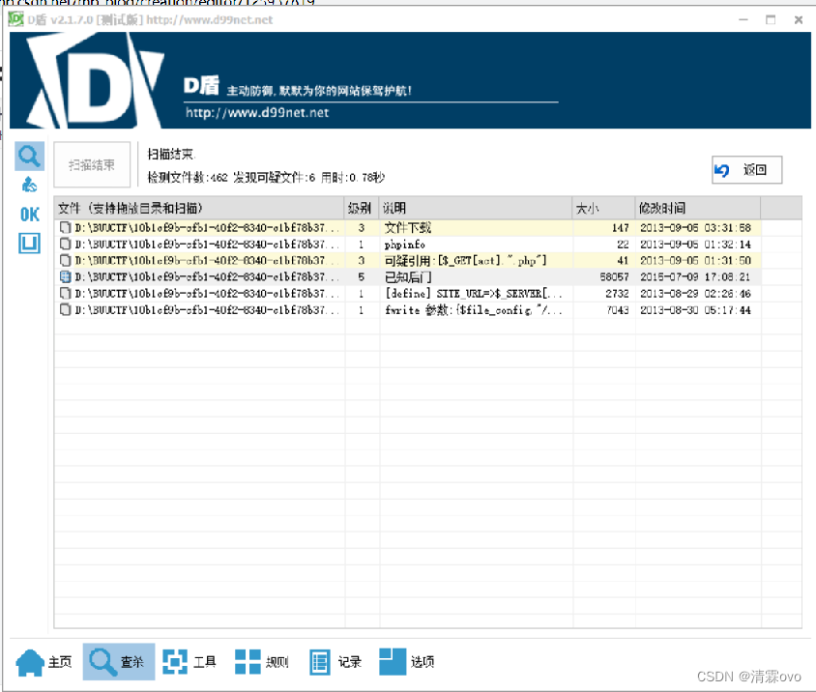
Task: Click the size value 2732
Action: pos(617,294)
